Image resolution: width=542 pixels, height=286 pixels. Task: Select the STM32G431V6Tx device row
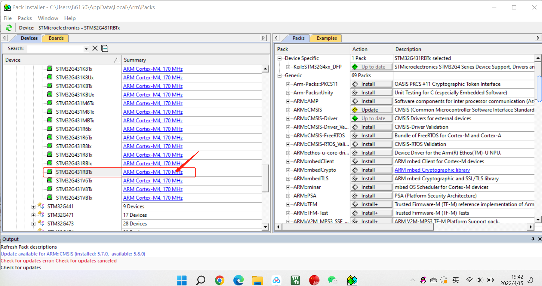(x=74, y=180)
